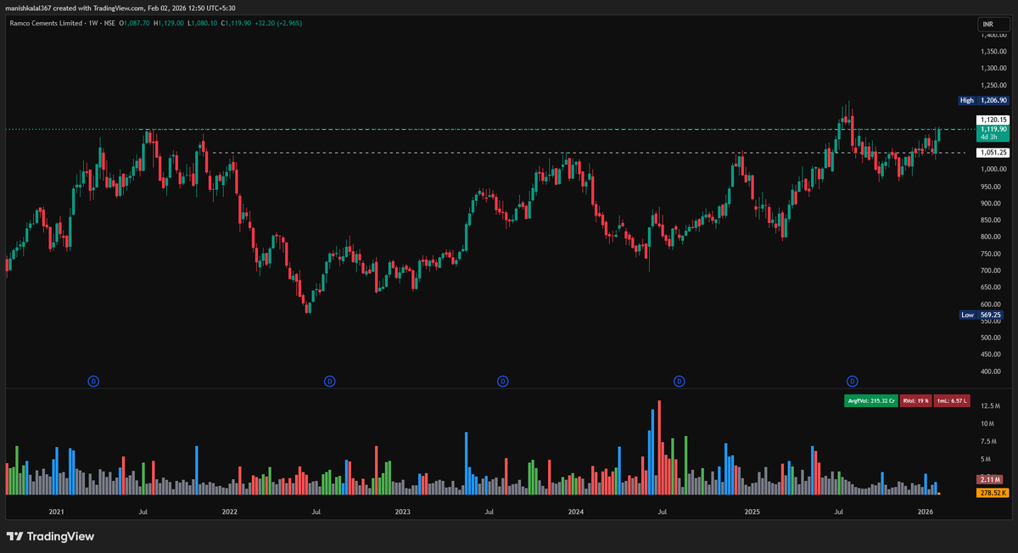The width and height of the screenshot is (1018, 553).
Task: Click the High 1,206.90 price label
Action: (982, 100)
